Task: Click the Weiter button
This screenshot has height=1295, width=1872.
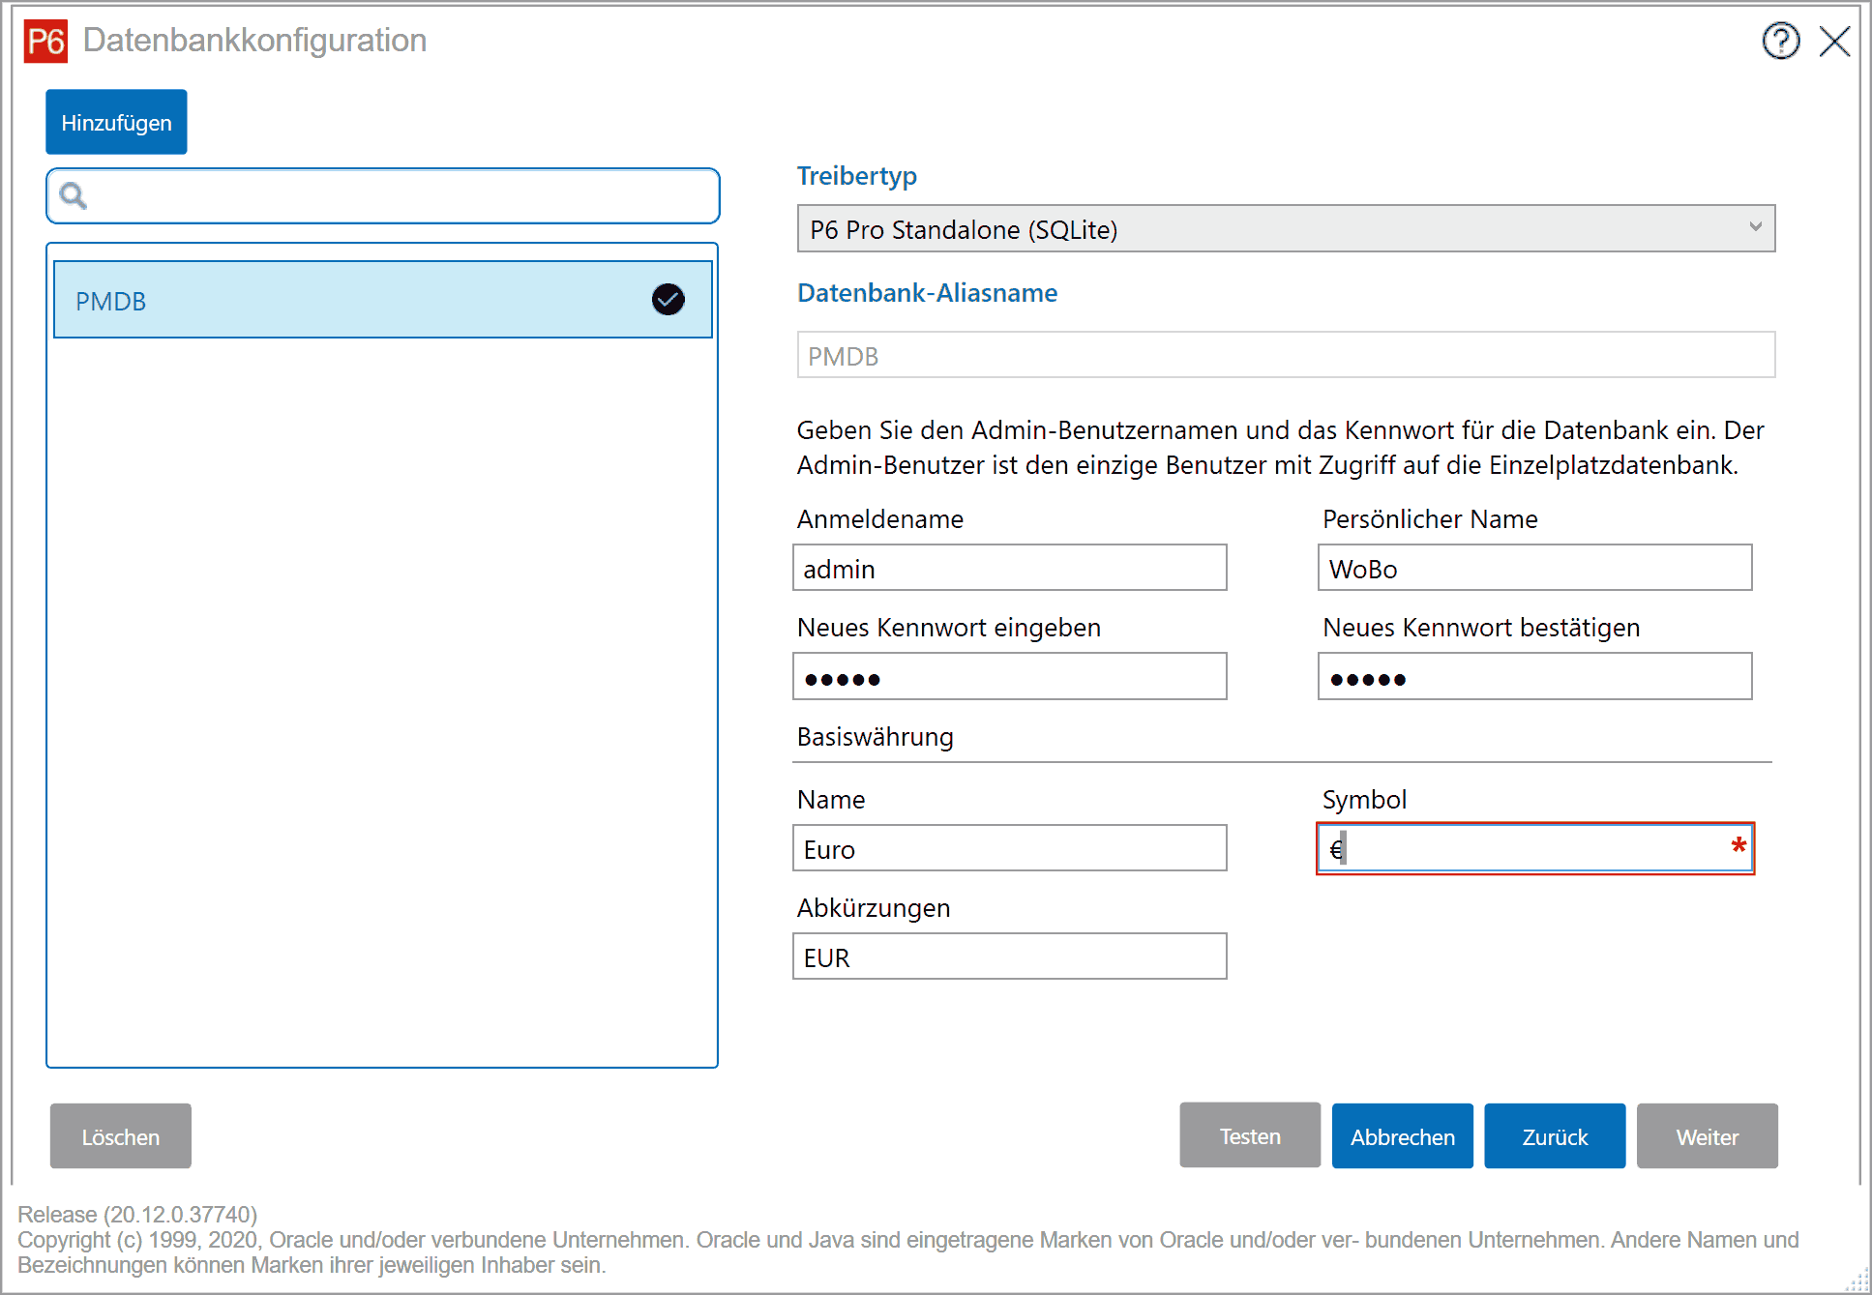Action: pyautogui.click(x=1707, y=1136)
